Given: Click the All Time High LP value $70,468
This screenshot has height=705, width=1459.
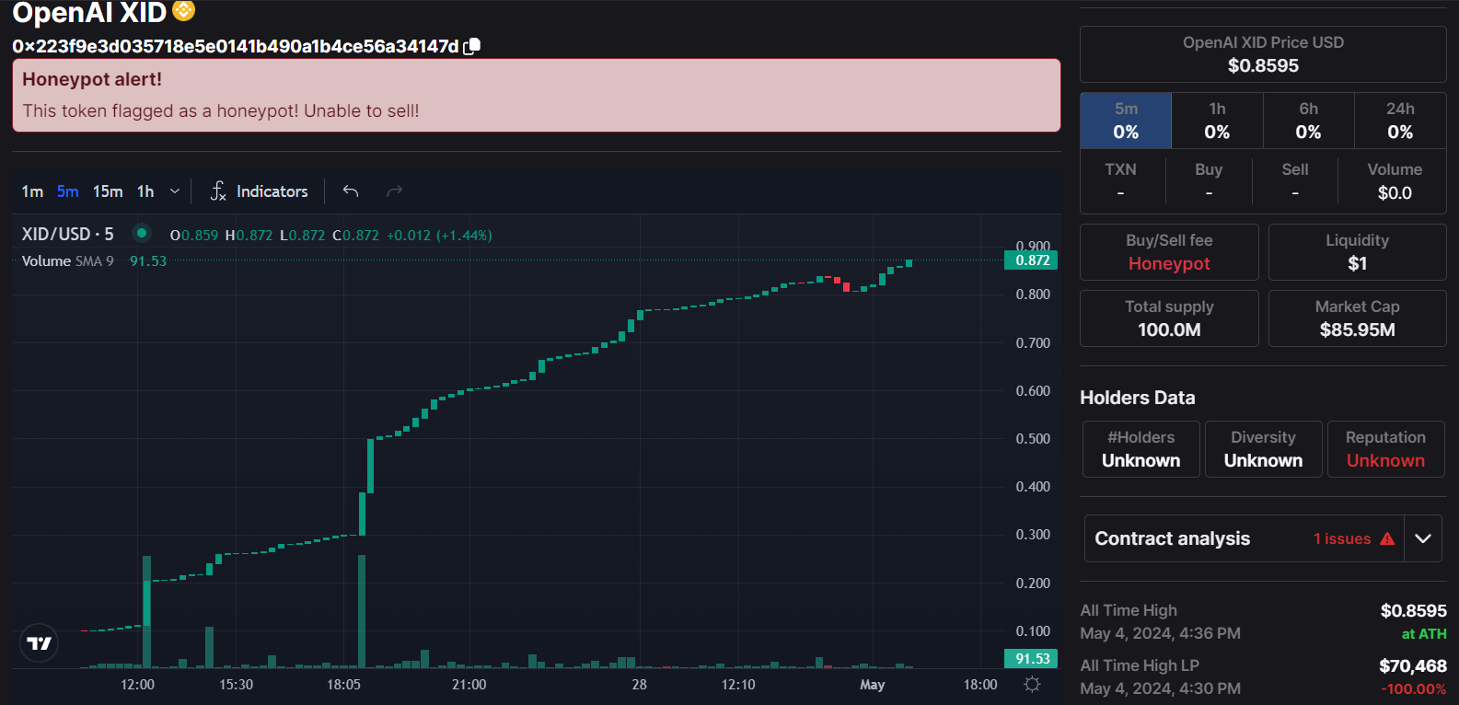Looking at the screenshot, I should [1413, 666].
